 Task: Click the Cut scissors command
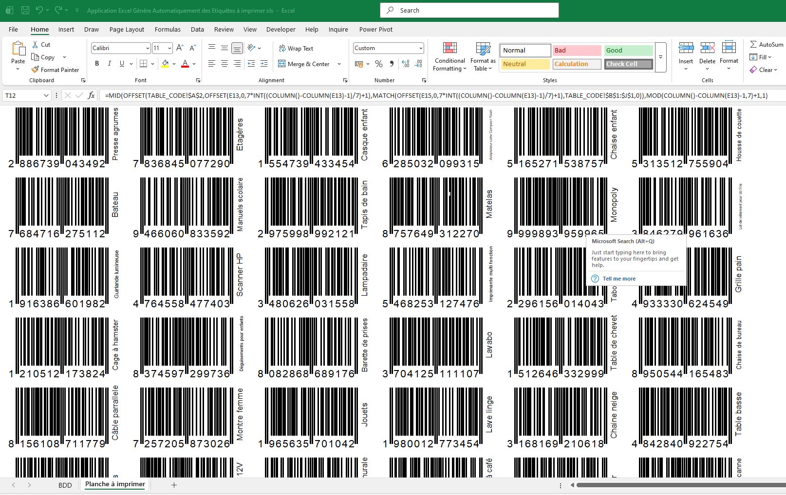(x=41, y=44)
